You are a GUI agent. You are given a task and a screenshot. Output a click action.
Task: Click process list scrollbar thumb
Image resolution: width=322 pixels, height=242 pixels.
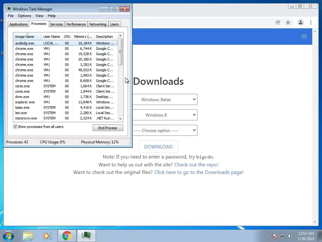(120, 52)
